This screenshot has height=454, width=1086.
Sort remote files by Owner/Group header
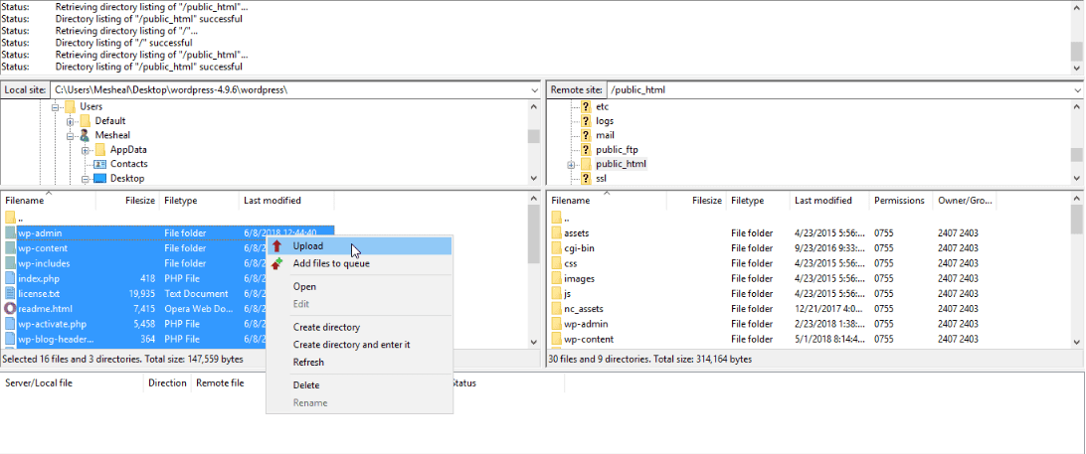[x=965, y=201]
